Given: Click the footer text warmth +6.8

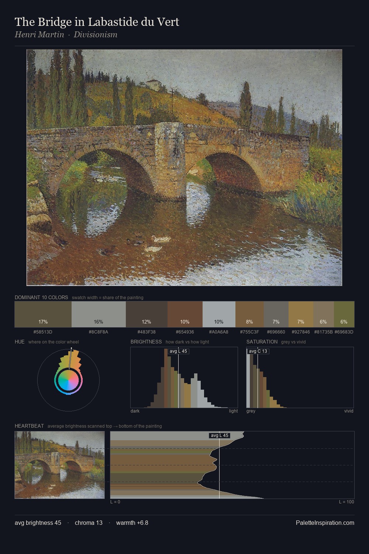Looking at the screenshot, I should point(132,523).
